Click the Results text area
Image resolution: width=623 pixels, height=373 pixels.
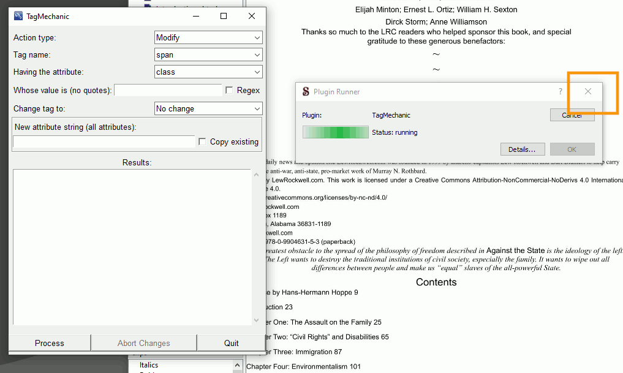tap(132, 247)
